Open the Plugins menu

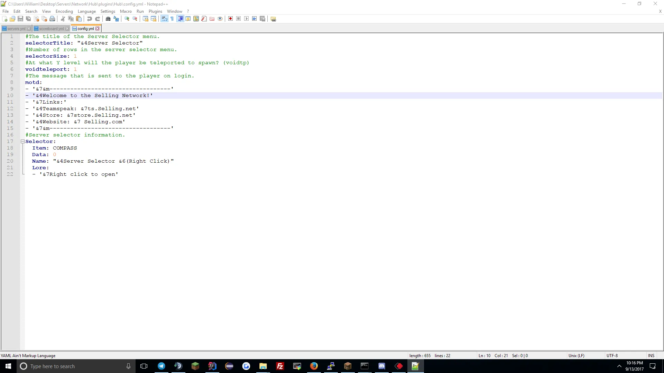click(x=155, y=11)
